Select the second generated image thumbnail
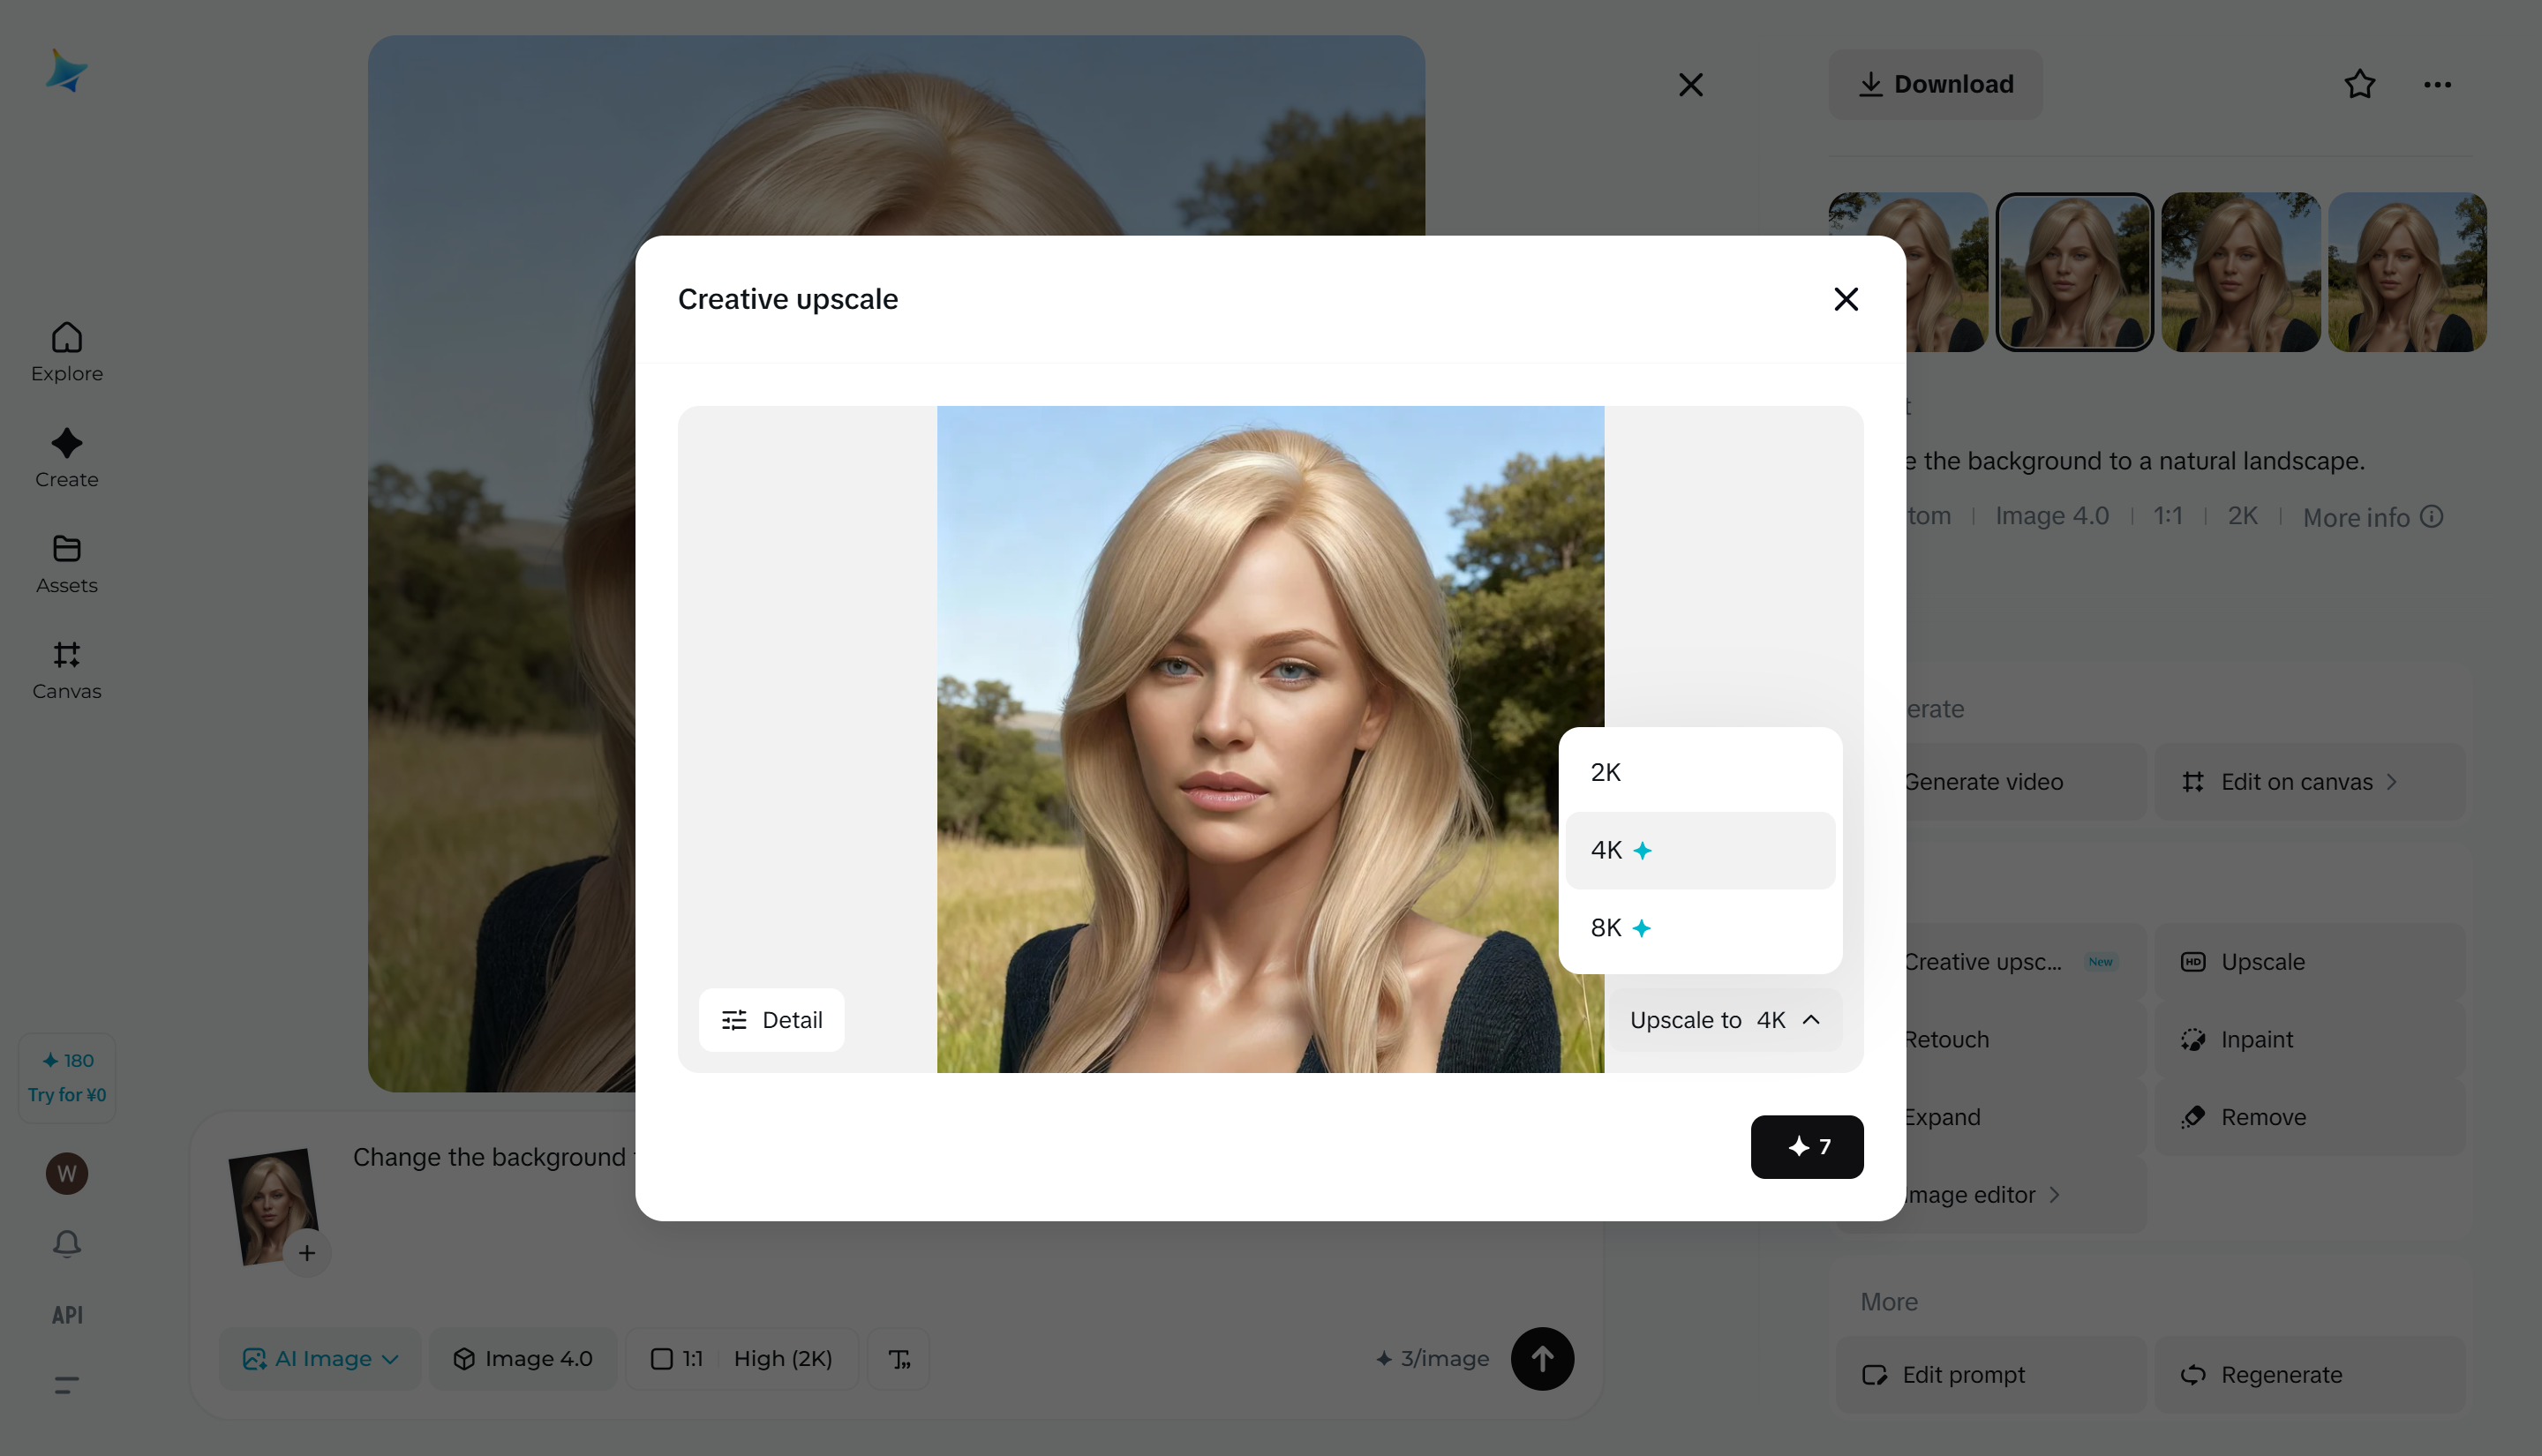Screen dimensions: 2542x1456 [2073, 271]
